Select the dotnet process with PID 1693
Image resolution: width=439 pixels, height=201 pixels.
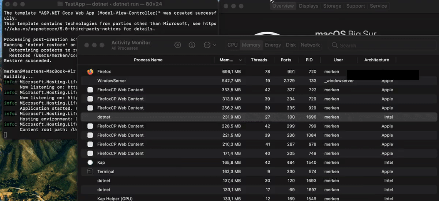tap(259, 181)
